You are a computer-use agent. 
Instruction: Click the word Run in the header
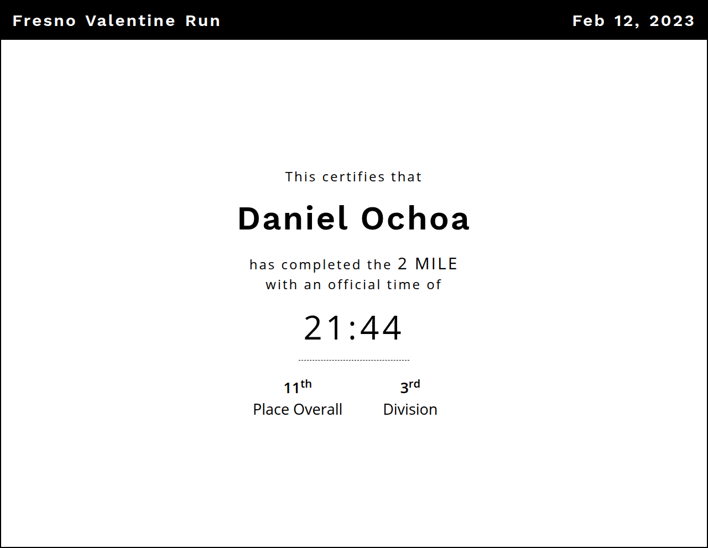click(203, 21)
